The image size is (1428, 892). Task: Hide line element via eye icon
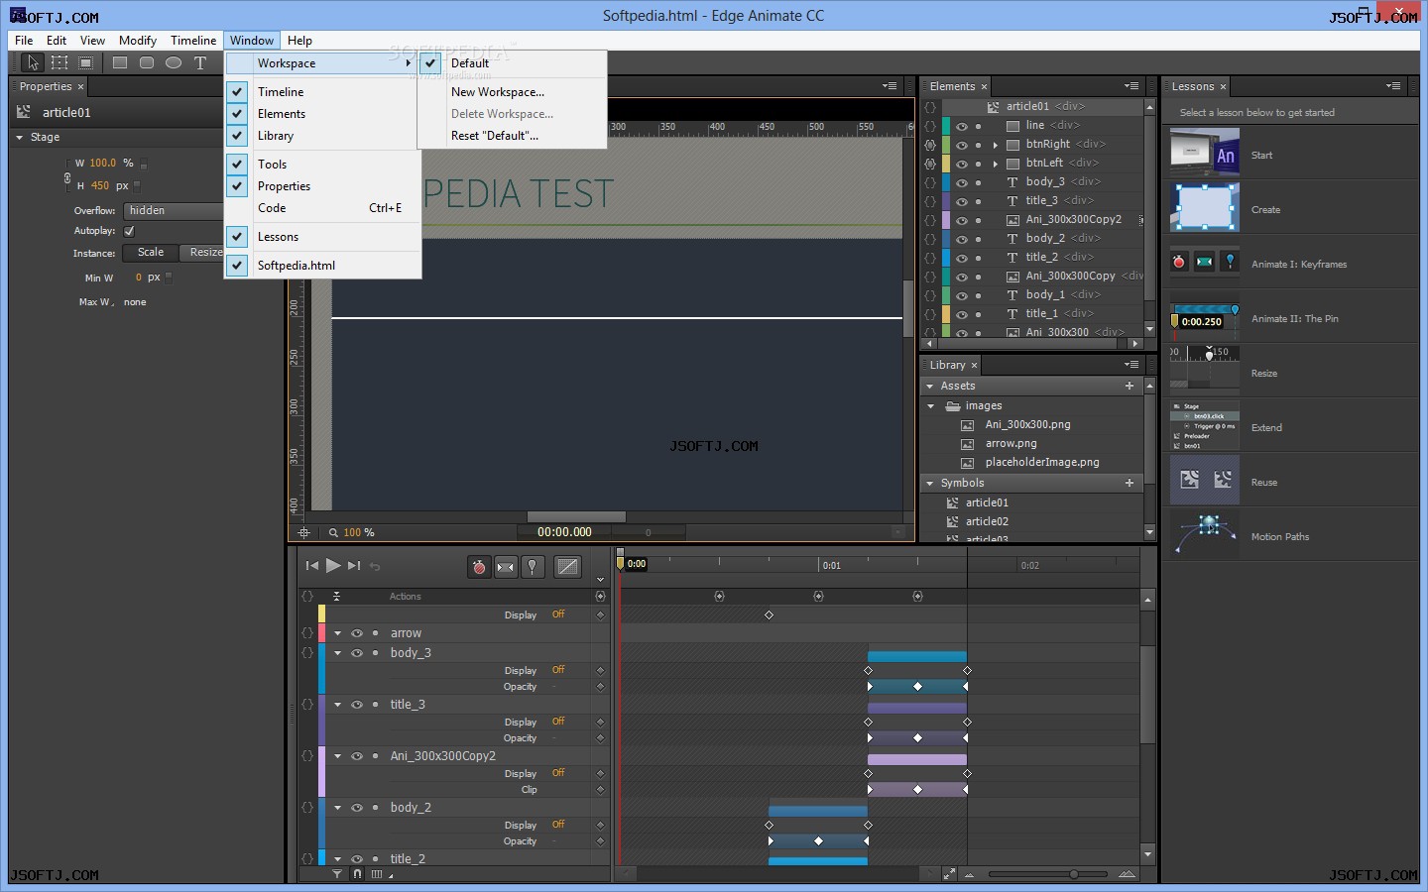pos(962,126)
